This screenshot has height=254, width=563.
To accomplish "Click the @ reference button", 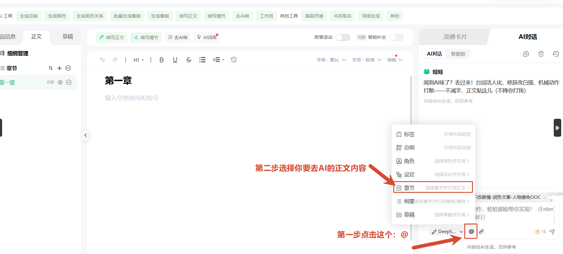I will tap(471, 231).
